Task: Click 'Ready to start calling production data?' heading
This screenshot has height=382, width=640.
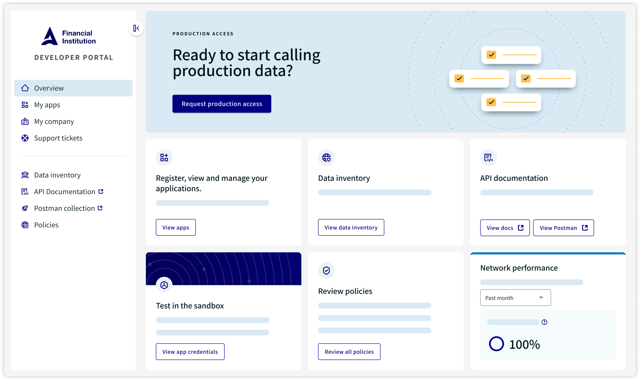Action: pos(246,63)
